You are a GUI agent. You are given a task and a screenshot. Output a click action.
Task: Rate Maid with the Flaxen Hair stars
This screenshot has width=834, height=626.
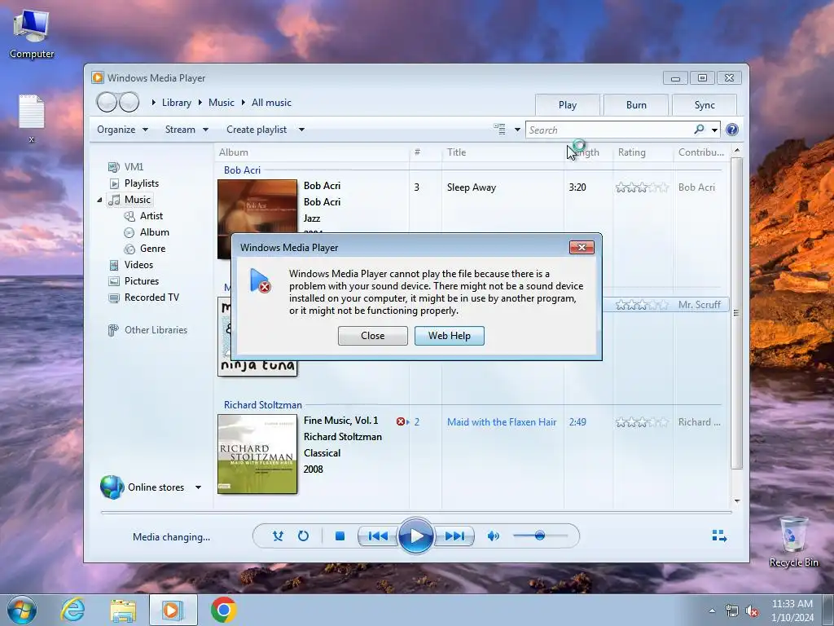642,422
